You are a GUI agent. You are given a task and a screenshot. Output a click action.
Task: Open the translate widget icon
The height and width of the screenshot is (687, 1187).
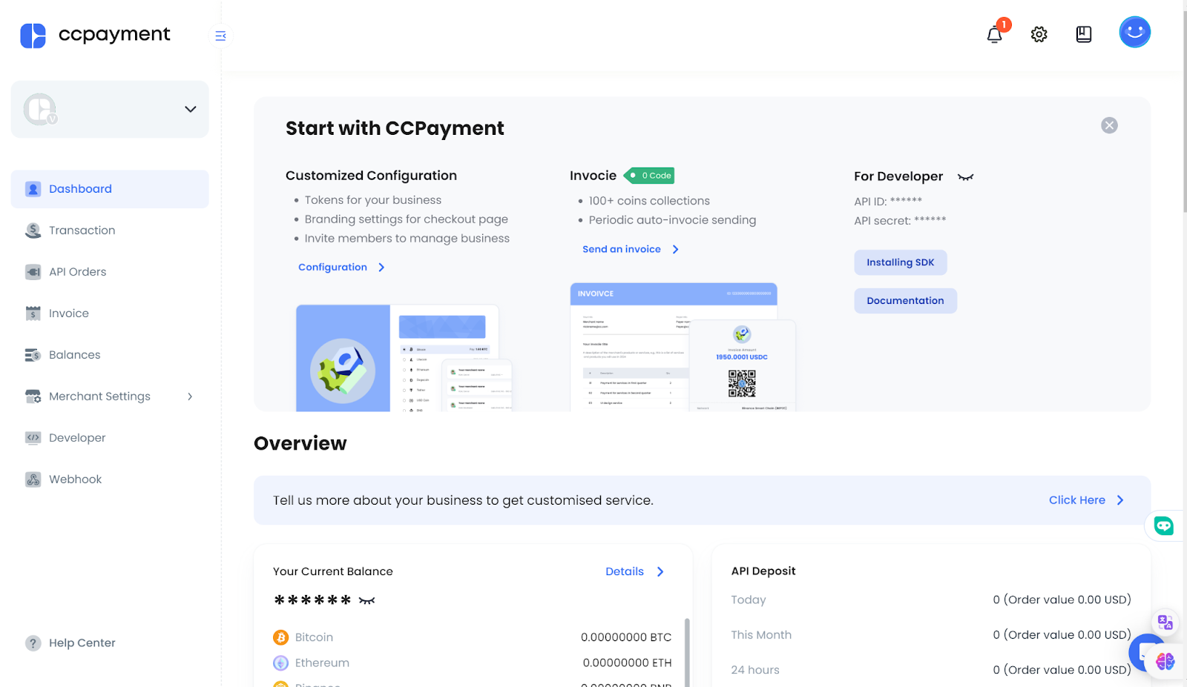point(1165,623)
